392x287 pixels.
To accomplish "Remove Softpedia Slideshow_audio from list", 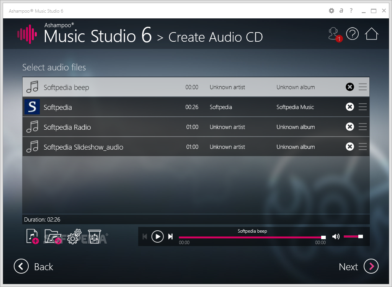I will tap(350, 147).
